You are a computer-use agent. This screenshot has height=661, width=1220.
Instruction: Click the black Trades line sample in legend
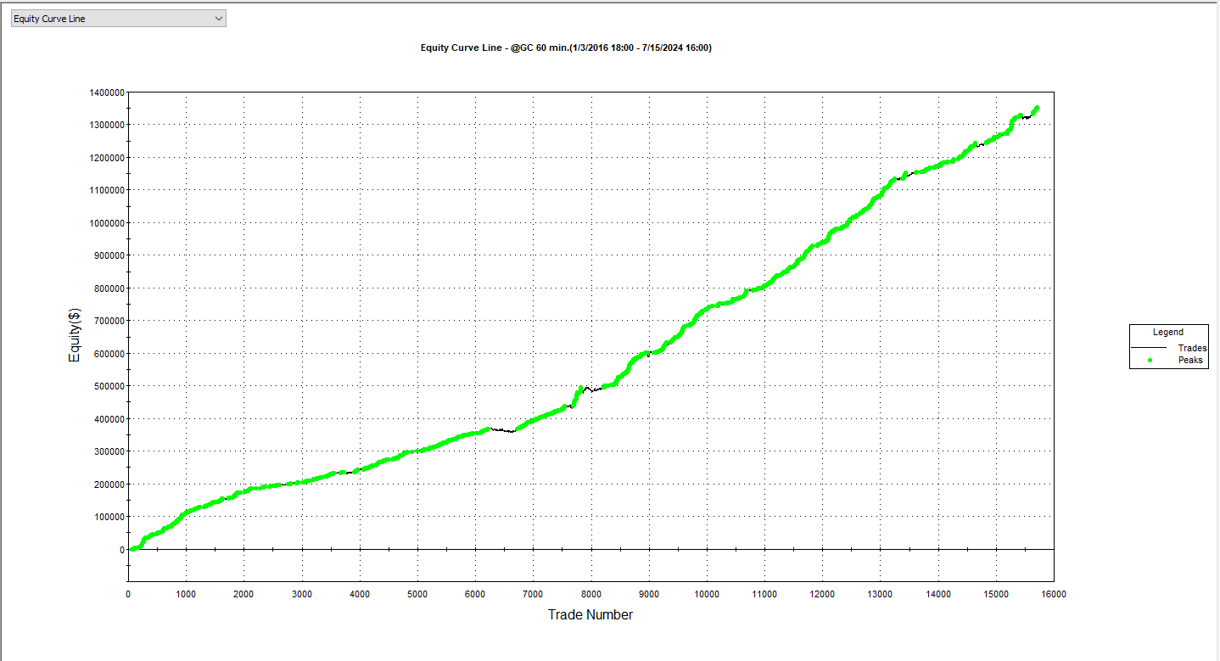pos(1149,348)
